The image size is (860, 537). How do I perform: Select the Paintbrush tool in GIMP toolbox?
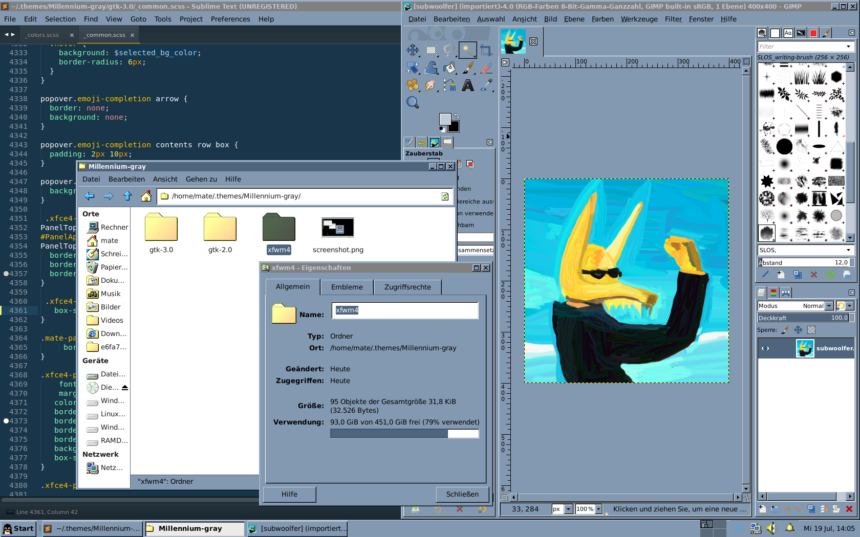click(x=468, y=68)
